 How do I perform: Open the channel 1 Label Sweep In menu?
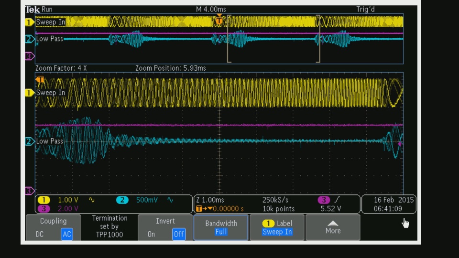coord(277,228)
